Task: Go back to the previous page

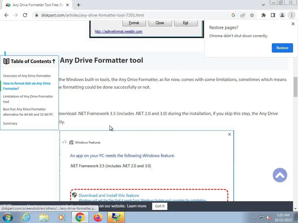Action: [x=6, y=15]
